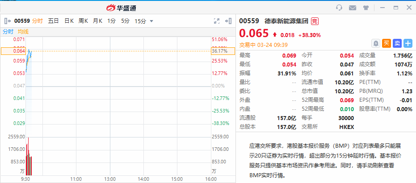The image size is (416, 183).
Task: Click the 11:00 time axis label
Action: pos(76,179)
